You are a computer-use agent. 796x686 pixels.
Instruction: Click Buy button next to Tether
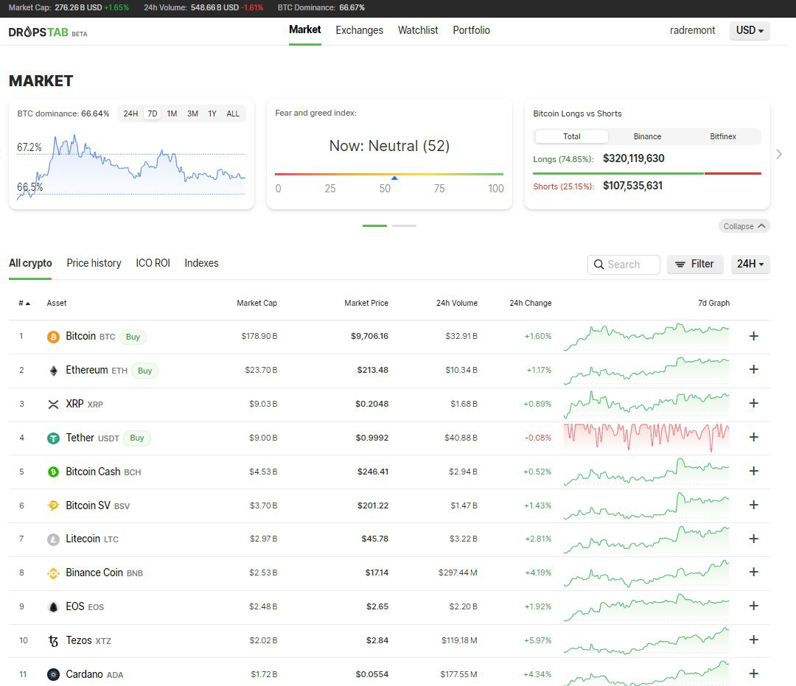pyautogui.click(x=137, y=438)
